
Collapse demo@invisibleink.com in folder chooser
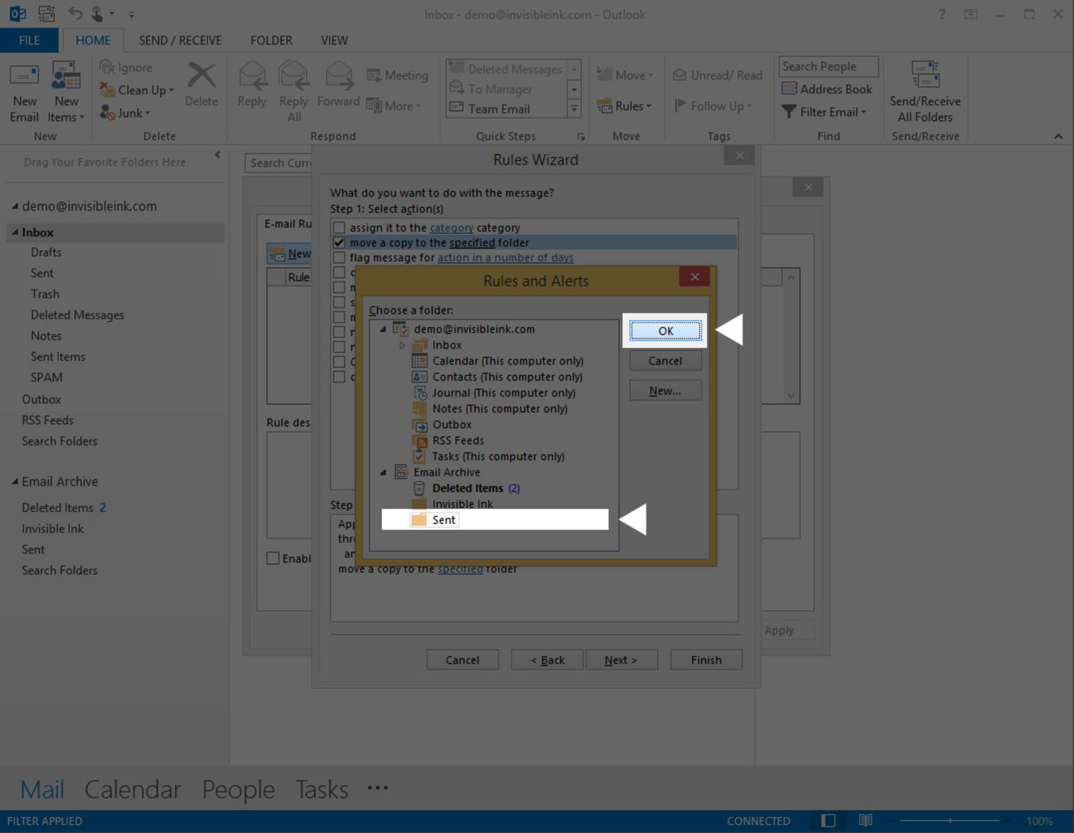pos(383,329)
